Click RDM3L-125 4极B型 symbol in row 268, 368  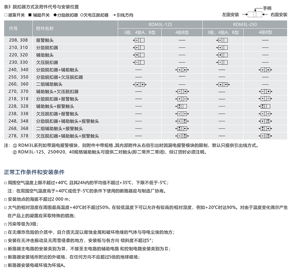point(182,128)
